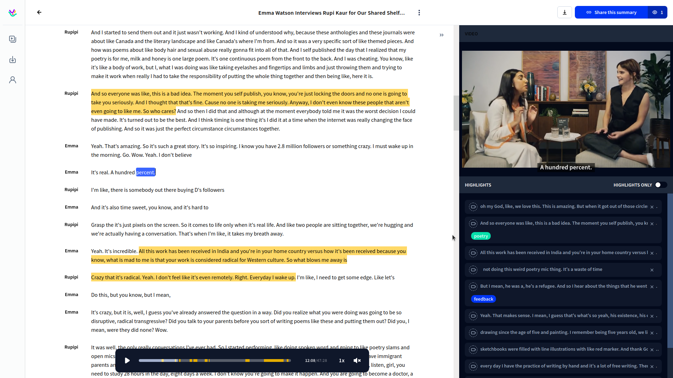The height and width of the screenshot is (378, 673).
Task: Click the Share this summary button
Action: pos(611,13)
